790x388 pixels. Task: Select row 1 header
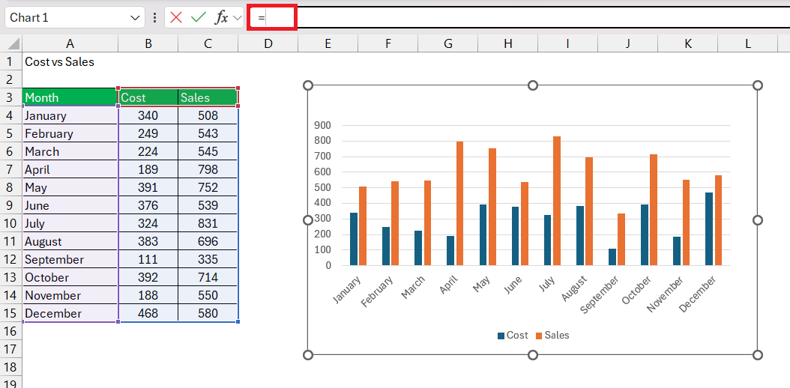coord(10,62)
